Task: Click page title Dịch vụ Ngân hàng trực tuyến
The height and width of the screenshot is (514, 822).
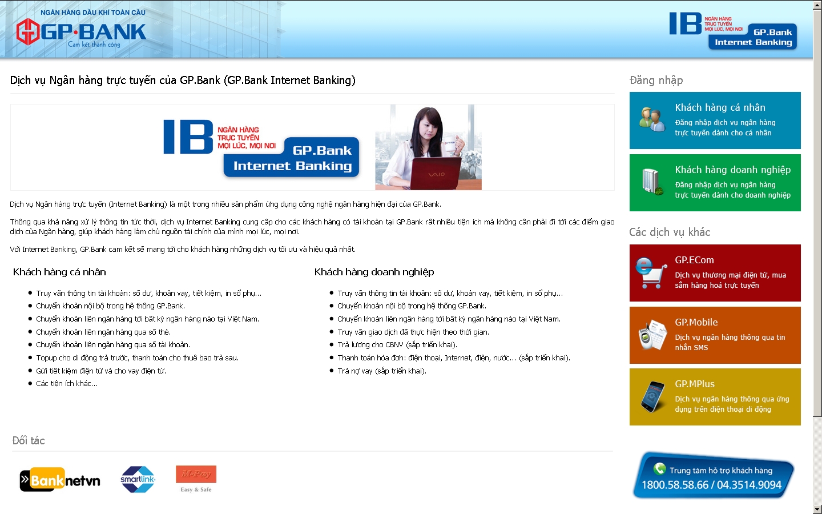Action: click(x=183, y=80)
